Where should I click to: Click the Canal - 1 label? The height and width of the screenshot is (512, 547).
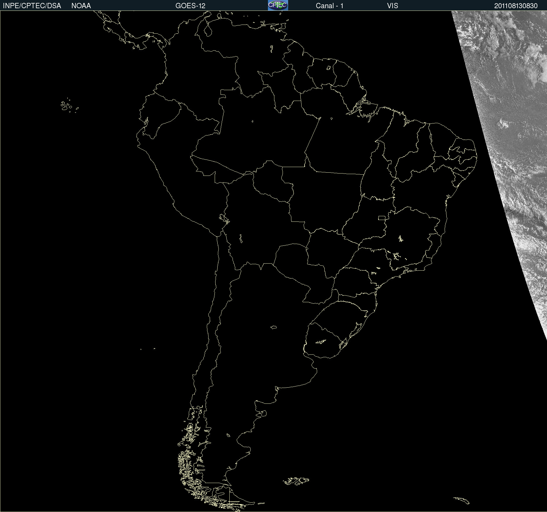click(329, 6)
